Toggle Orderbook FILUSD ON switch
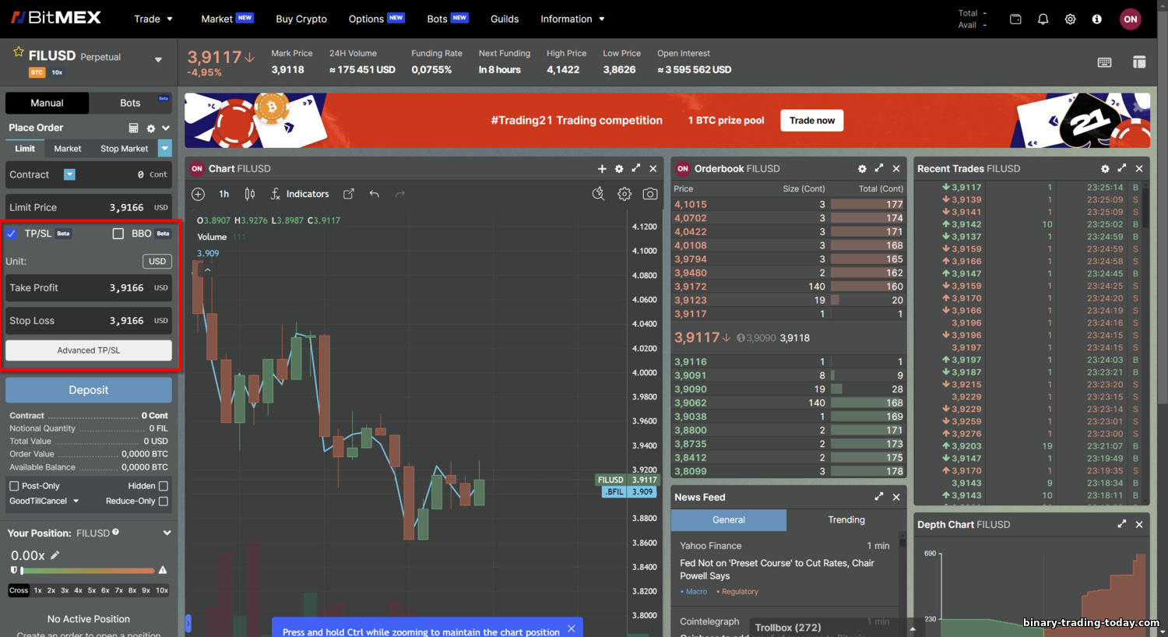Image resolution: width=1168 pixels, height=637 pixels. (x=683, y=169)
